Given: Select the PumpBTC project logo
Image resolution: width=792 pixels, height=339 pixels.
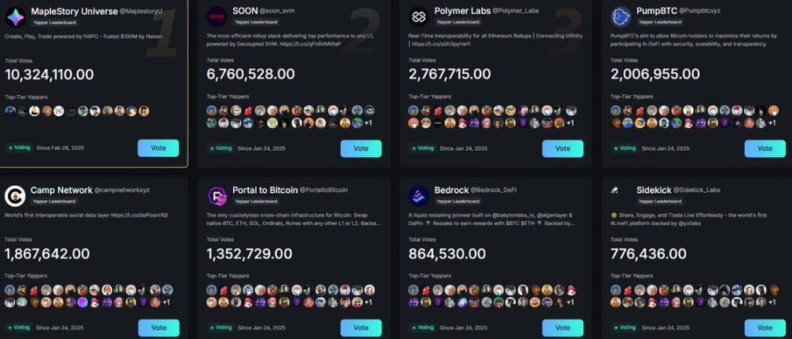Looking at the screenshot, I should tap(621, 16).
